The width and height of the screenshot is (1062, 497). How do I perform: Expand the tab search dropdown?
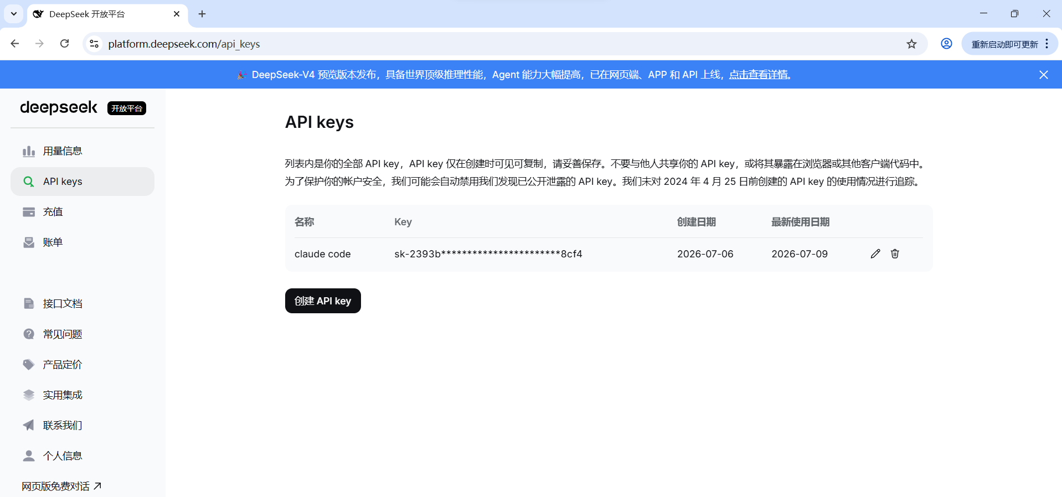[x=14, y=14]
